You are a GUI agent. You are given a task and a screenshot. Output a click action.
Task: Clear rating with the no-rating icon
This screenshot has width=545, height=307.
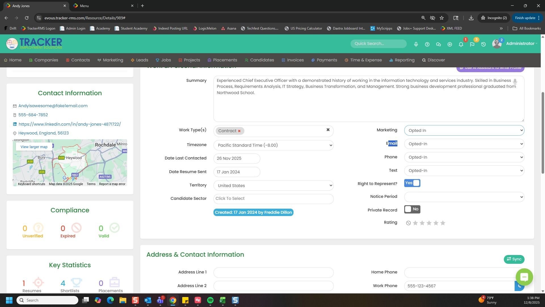click(x=408, y=223)
